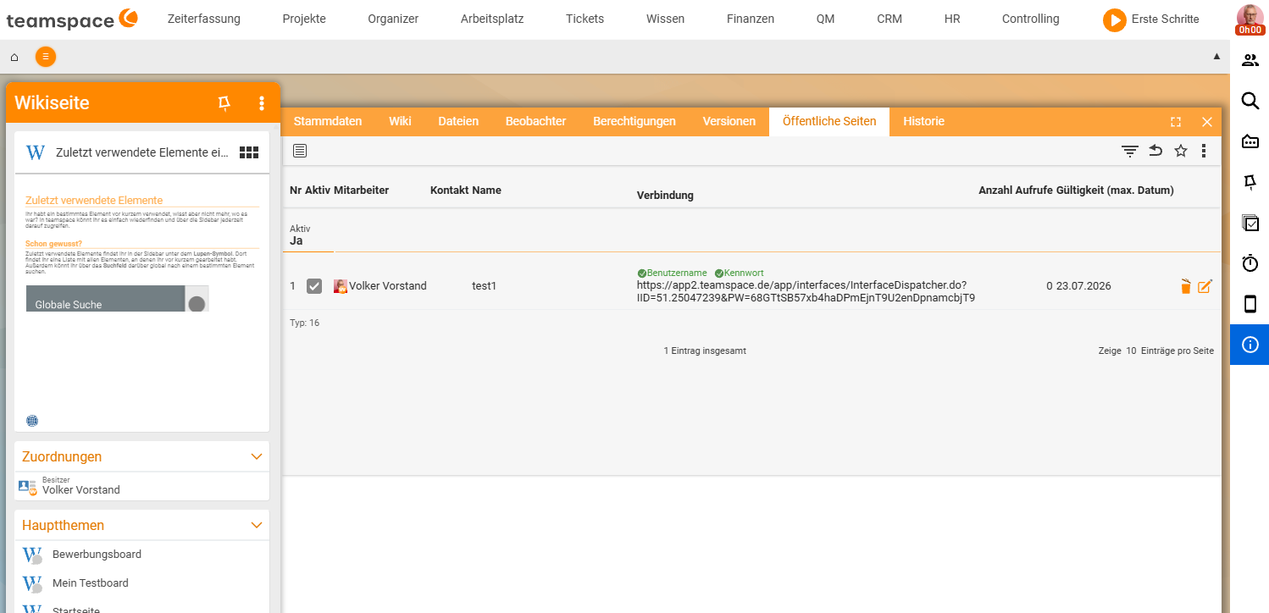Select the Öffentliche Seiten tab
The height and width of the screenshot is (613, 1269).
point(829,121)
